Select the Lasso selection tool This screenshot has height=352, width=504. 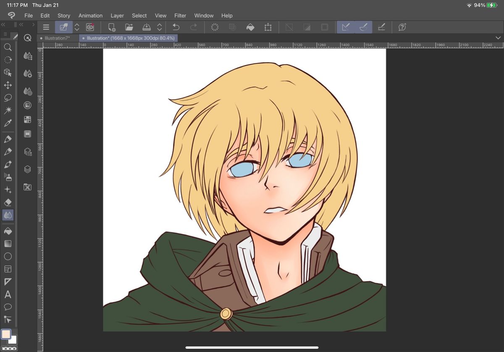(8, 98)
